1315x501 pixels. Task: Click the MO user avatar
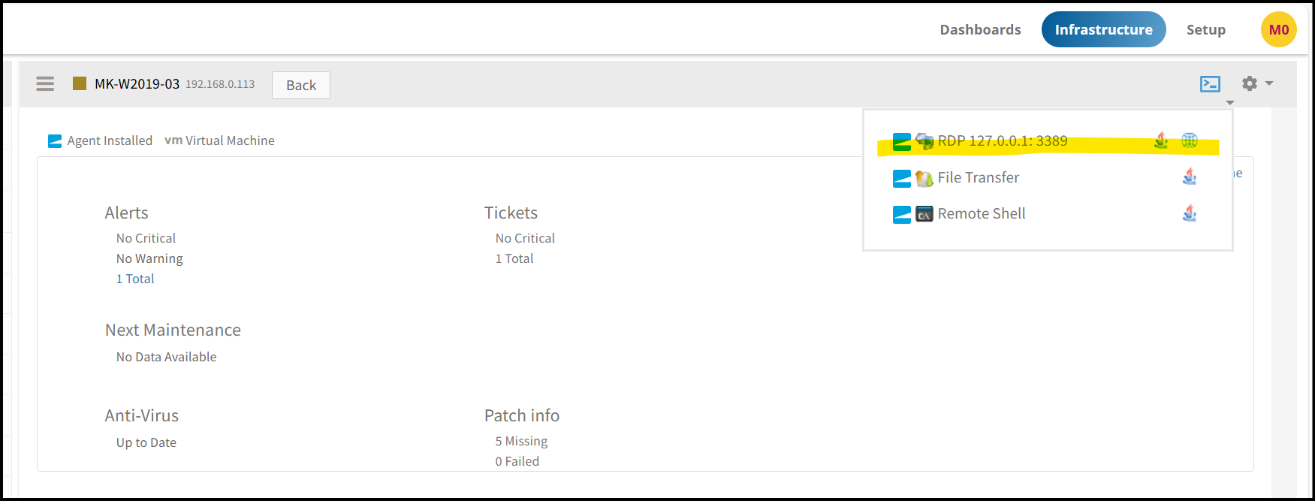pos(1278,29)
